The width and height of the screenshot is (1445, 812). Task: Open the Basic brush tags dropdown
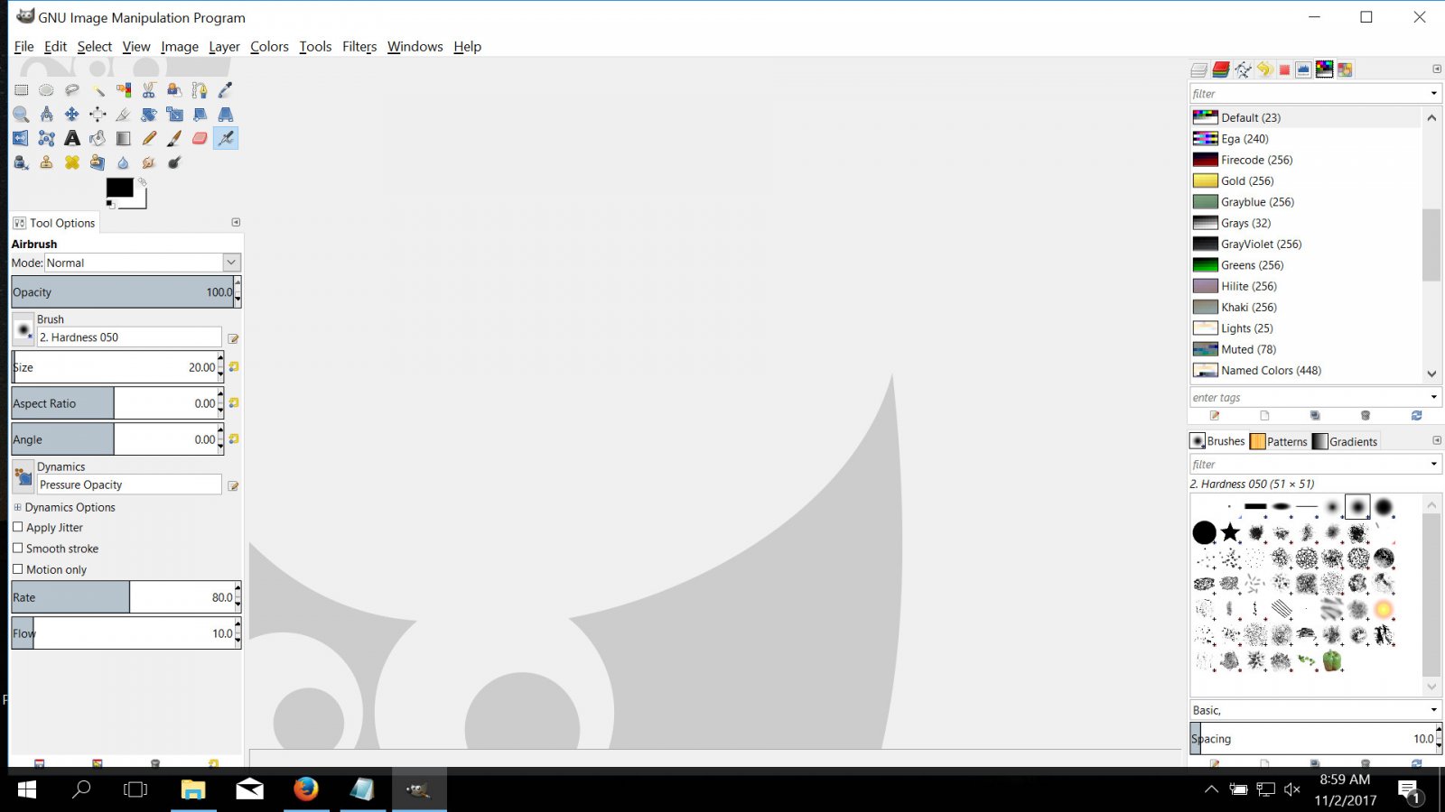click(x=1433, y=710)
